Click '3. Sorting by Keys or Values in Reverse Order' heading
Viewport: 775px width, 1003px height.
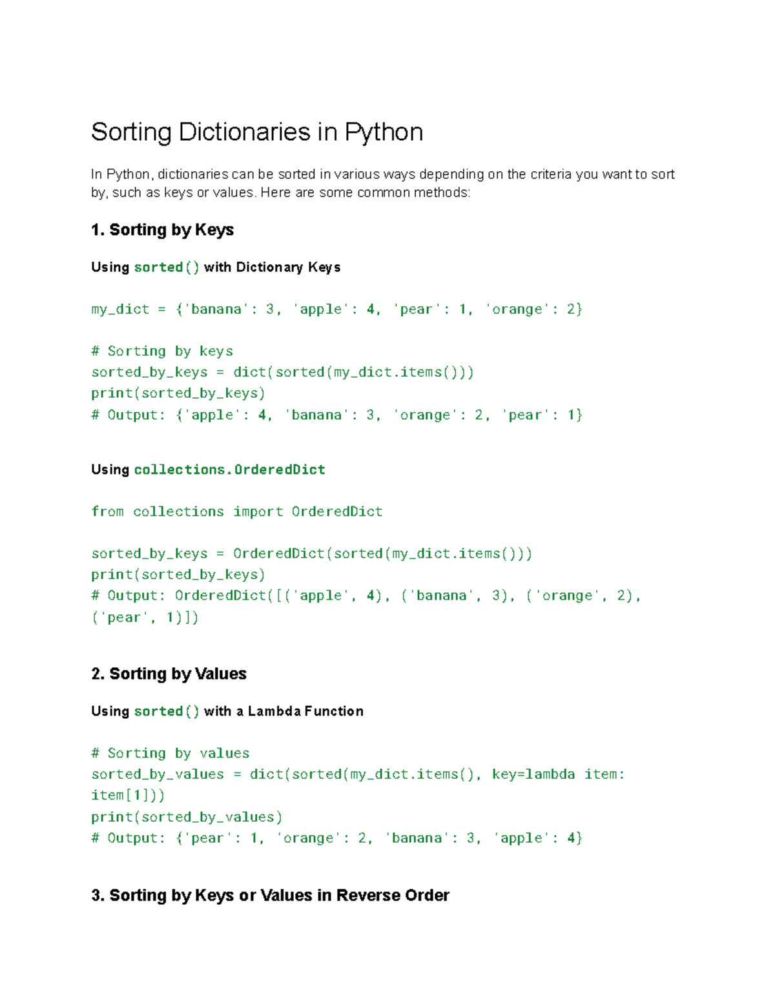coord(270,896)
